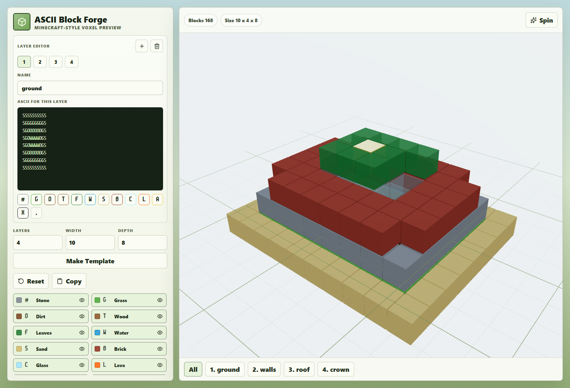Select the # stone palette key
This screenshot has height=388, width=570.
pos(23,200)
